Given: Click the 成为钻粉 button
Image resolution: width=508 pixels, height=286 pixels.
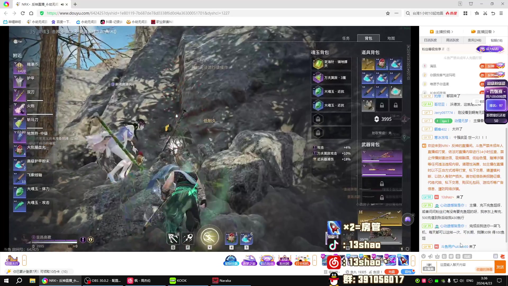Looking at the screenshot, I should point(490,49).
